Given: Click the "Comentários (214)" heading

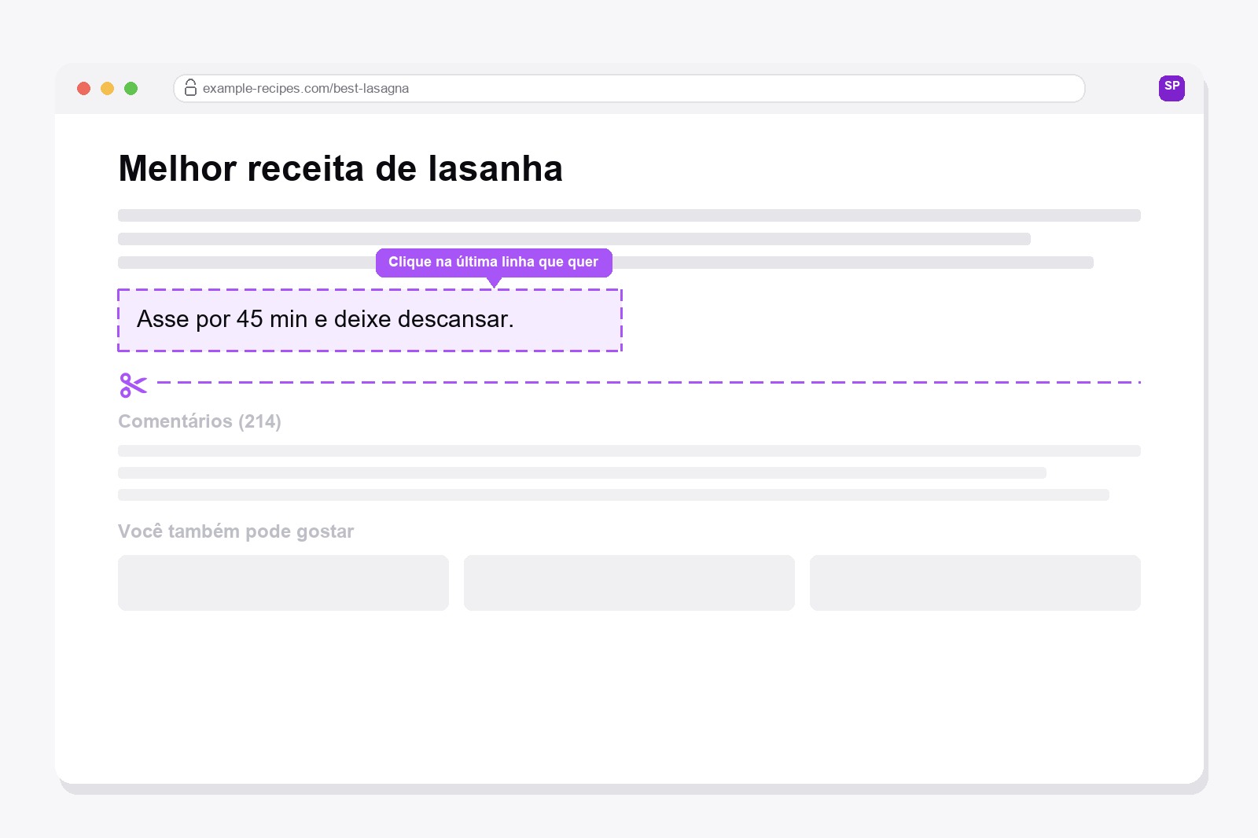Looking at the screenshot, I should pyautogui.click(x=200, y=421).
